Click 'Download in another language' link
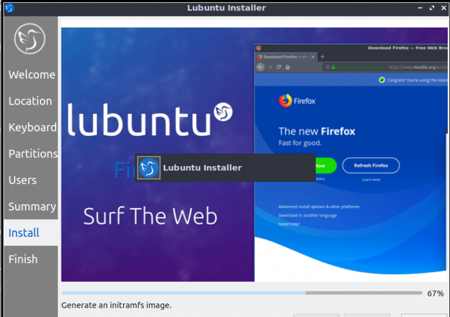The height and width of the screenshot is (317, 450). 308,215
